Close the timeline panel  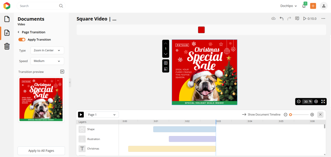point(320,115)
